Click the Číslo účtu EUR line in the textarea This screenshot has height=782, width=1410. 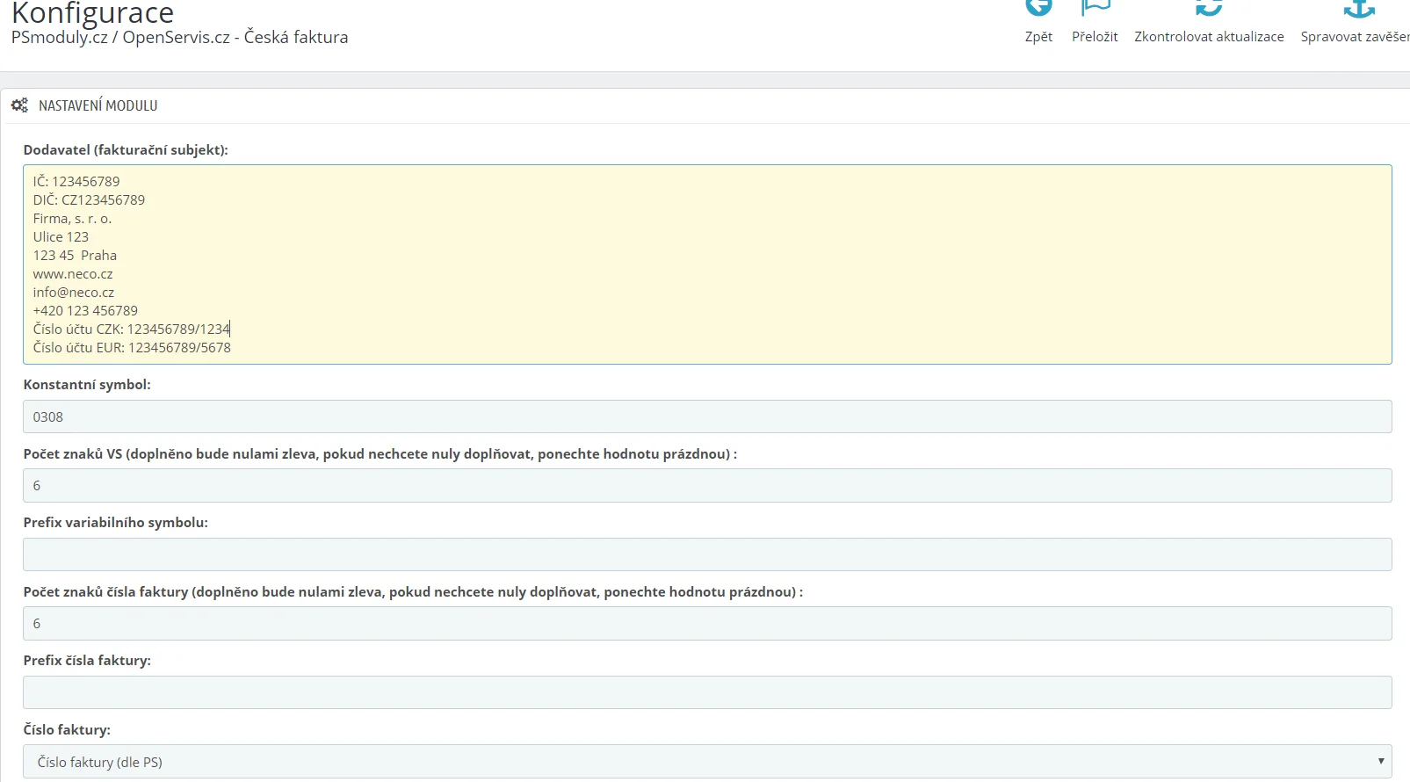pos(132,348)
